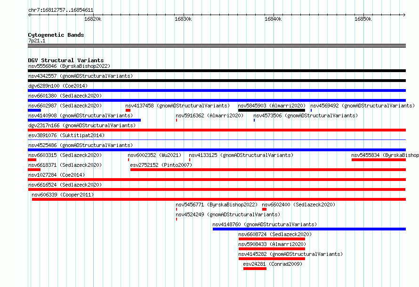Click the red bar under esv24281
This screenshot has width=419, height=287.
click(255, 269)
